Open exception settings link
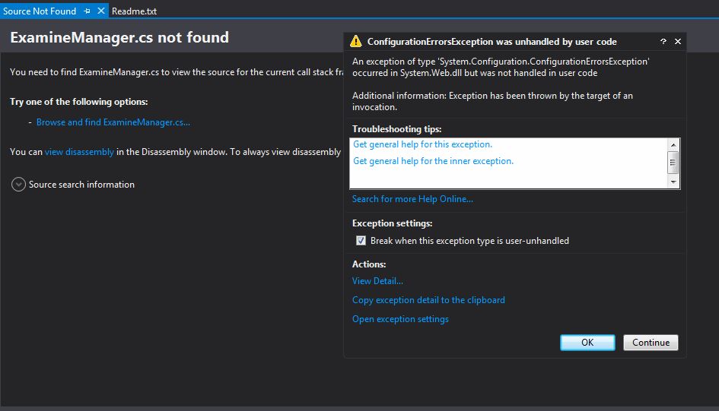The width and height of the screenshot is (719, 411). tap(400, 319)
